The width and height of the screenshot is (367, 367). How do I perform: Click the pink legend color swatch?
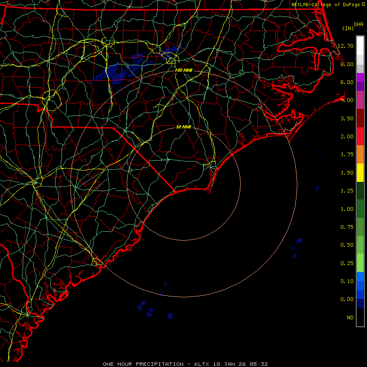360,100
